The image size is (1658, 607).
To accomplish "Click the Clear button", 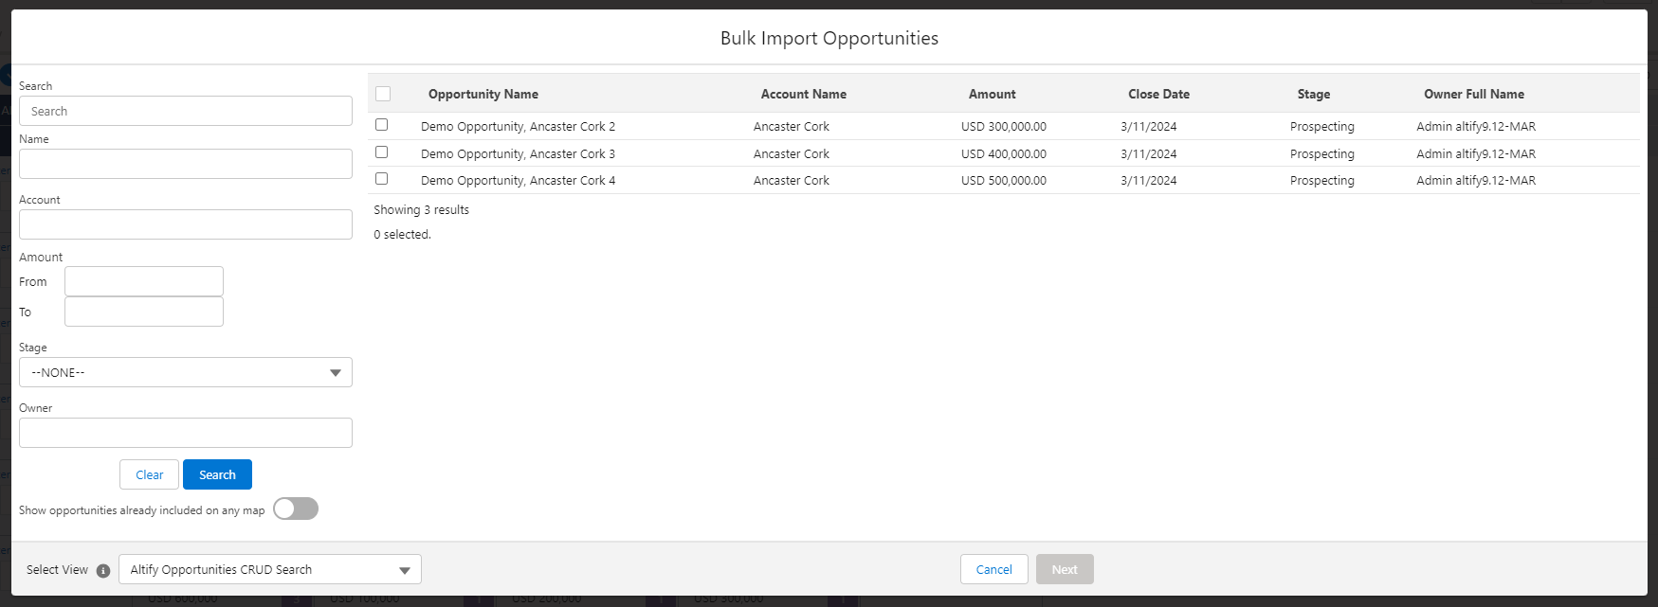I will click(x=149, y=474).
